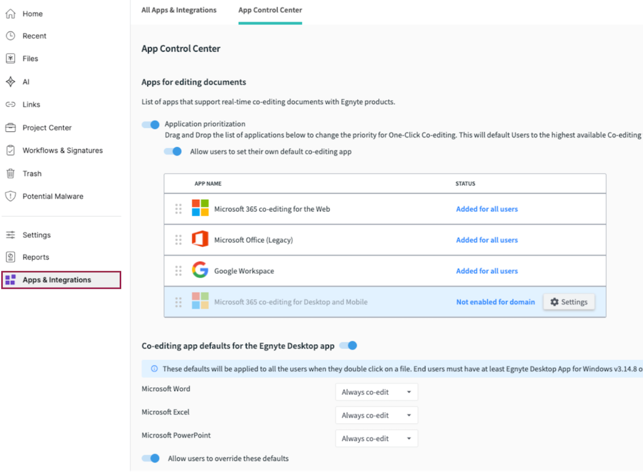Viewport: 643px width, 472px height.
Task: Click drag handle for Microsoft Office (Legacy) row
Action: [x=178, y=240]
